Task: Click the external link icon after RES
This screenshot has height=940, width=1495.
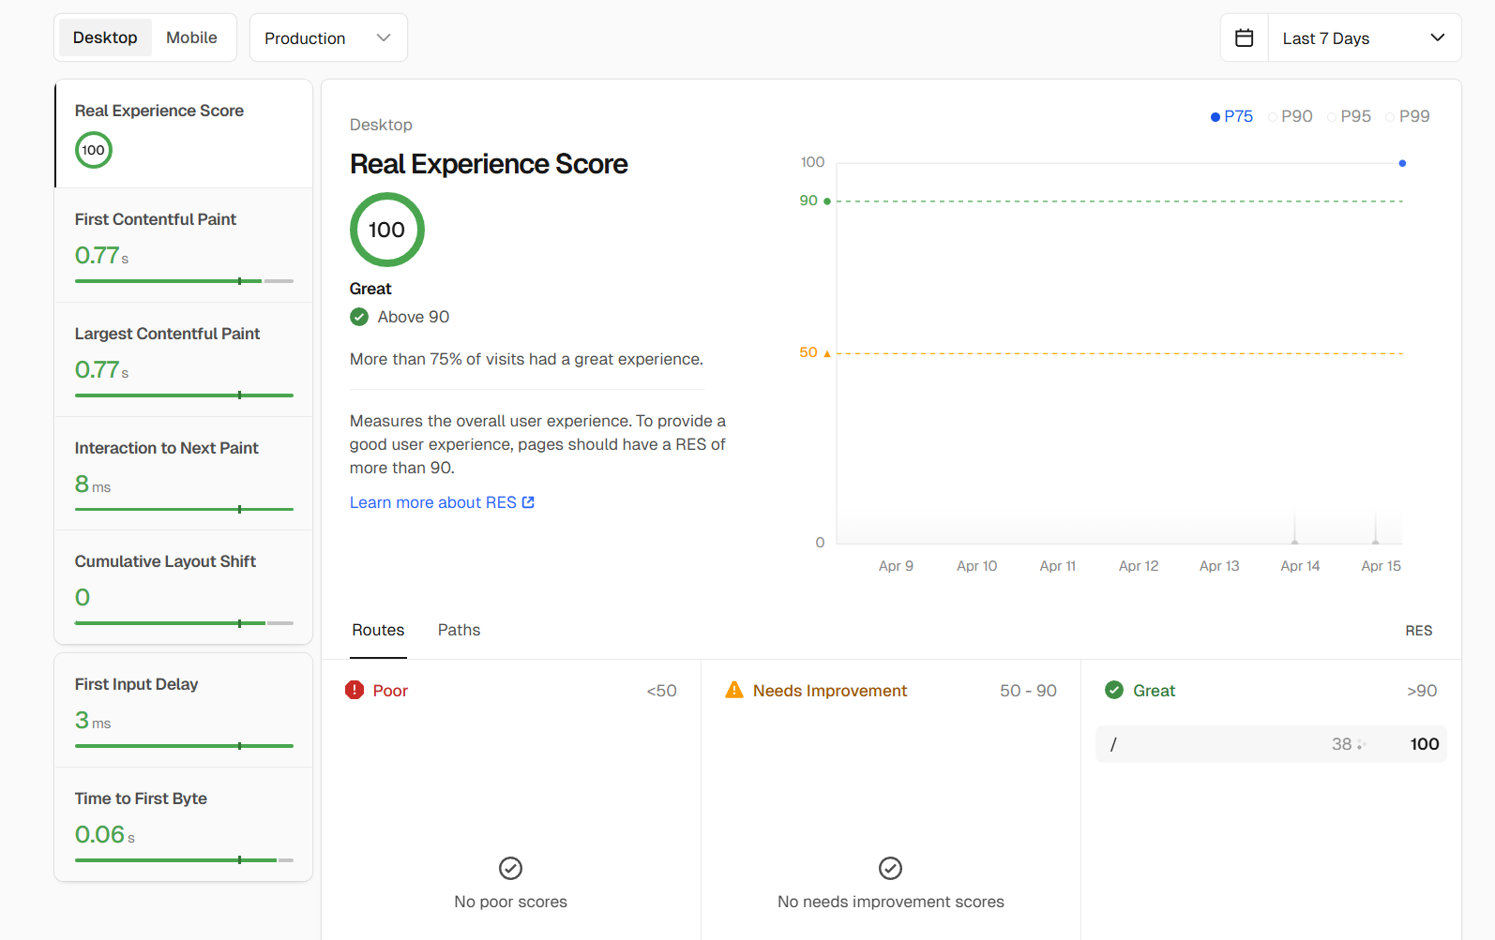Action: click(x=528, y=502)
